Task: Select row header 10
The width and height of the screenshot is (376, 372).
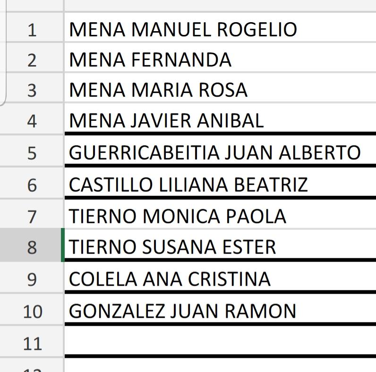Action: pos(32,309)
